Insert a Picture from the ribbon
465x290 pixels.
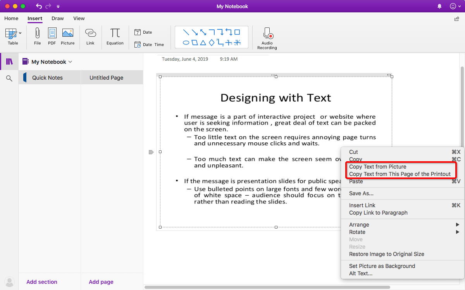[x=67, y=37]
